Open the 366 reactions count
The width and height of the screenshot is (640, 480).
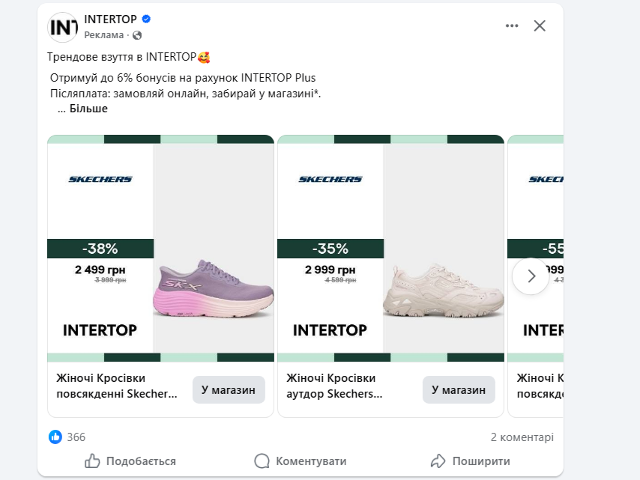coord(76,437)
